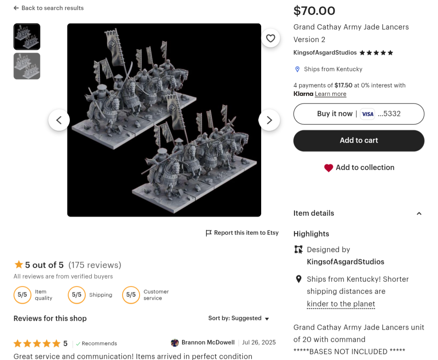Viewport: 438px width, 360px height.
Task: Click the orange star beside 5 out of 5
Action: (x=19, y=265)
